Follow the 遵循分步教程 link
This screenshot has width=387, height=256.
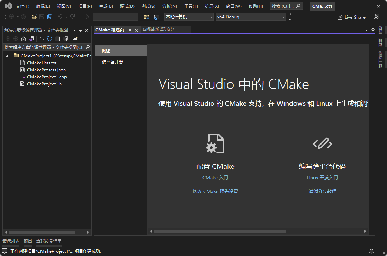pyautogui.click(x=322, y=191)
